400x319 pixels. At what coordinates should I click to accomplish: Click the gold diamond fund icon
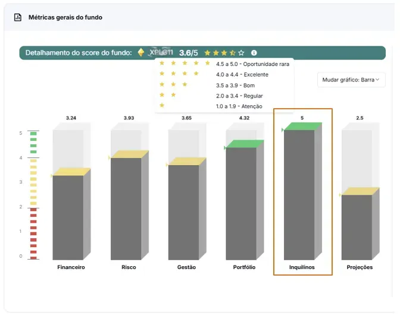click(x=141, y=52)
